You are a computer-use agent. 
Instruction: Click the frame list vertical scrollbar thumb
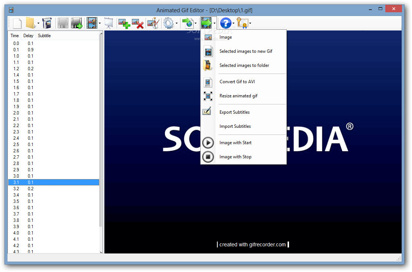pos(101,131)
